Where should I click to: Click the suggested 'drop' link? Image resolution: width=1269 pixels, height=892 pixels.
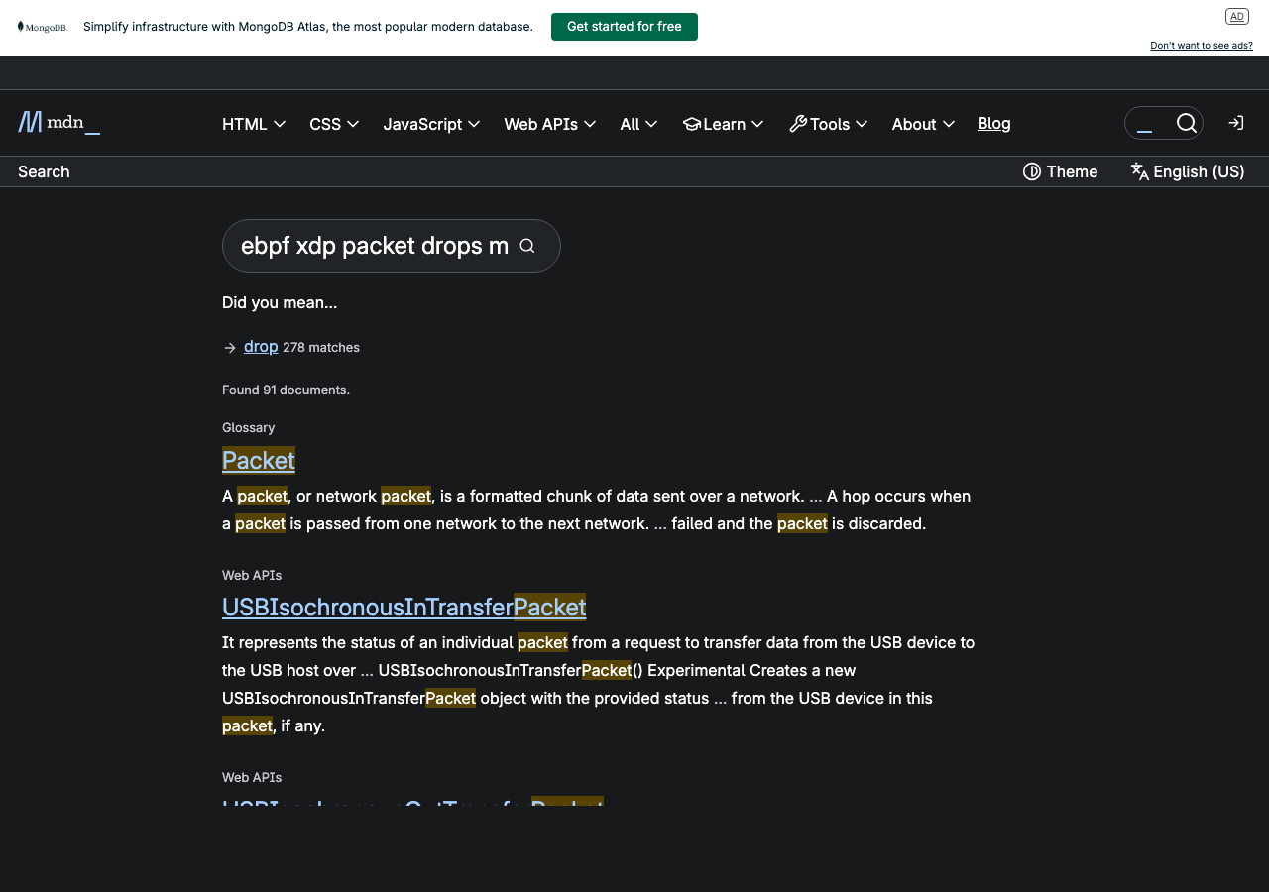click(261, 346)
